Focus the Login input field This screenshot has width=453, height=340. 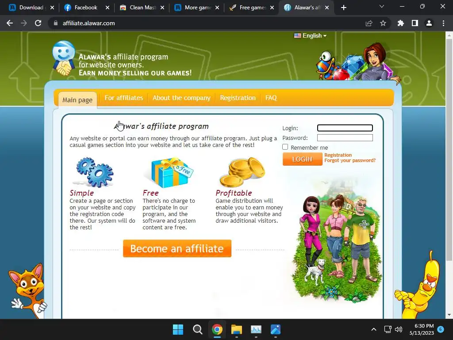[x=345, y=128]
